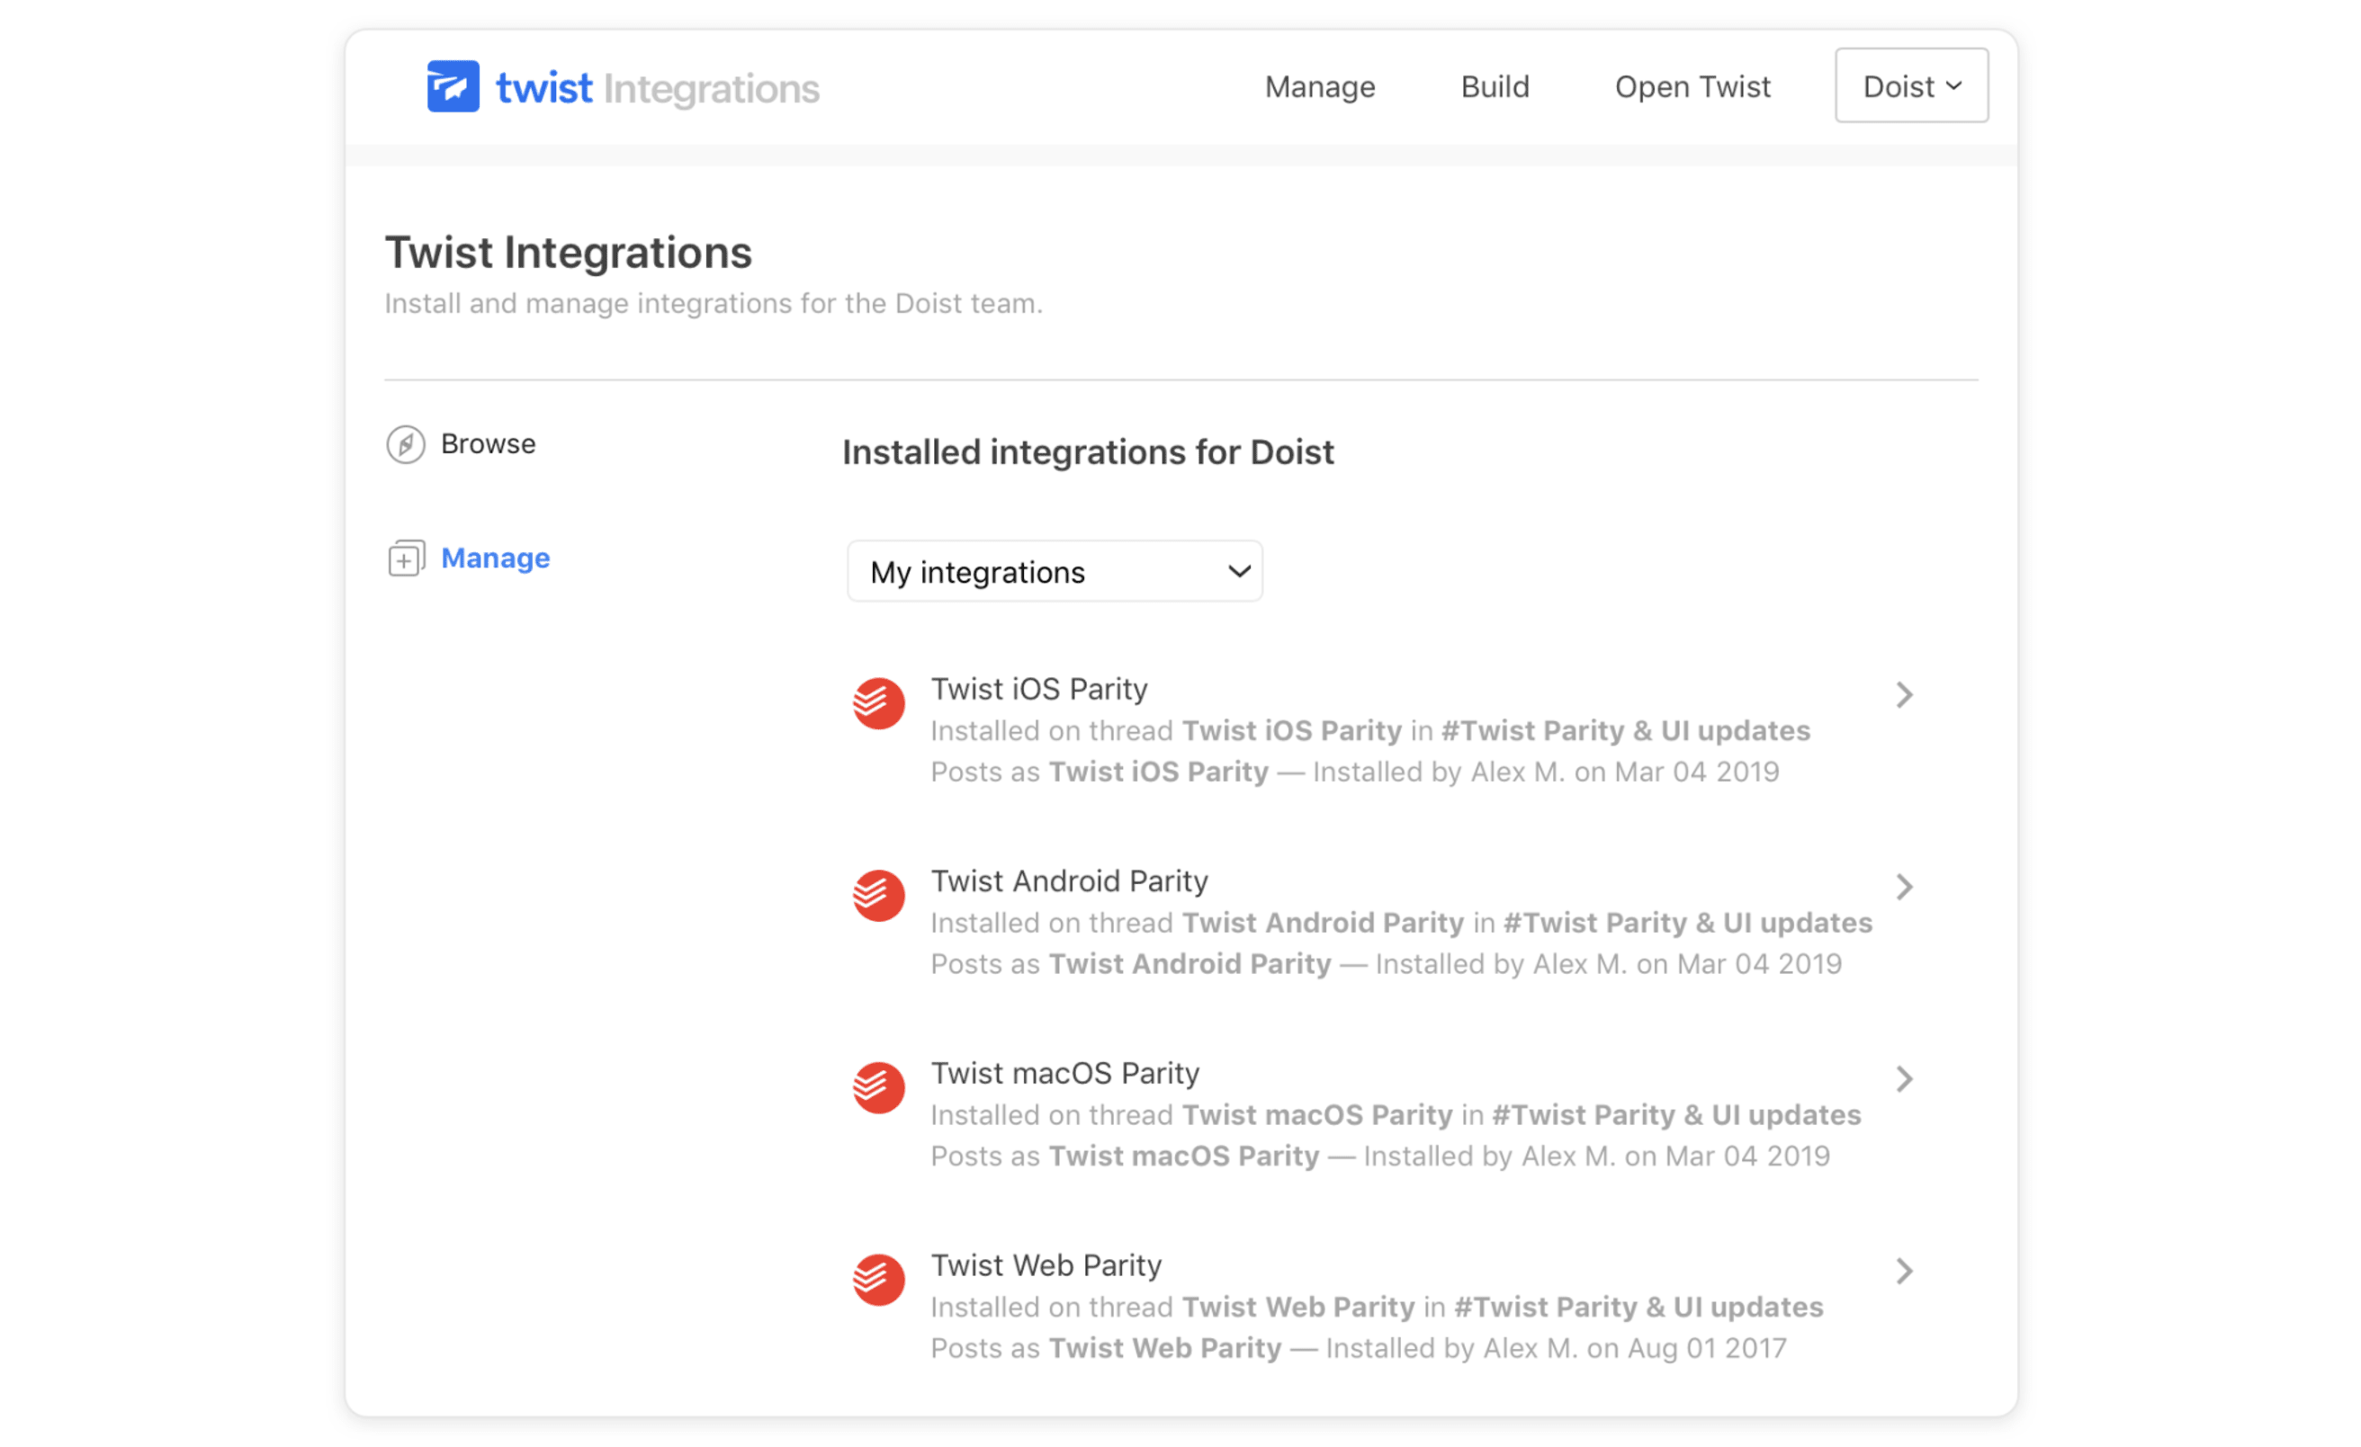Expand Twist Web Parity with its chevron

1904,1272
